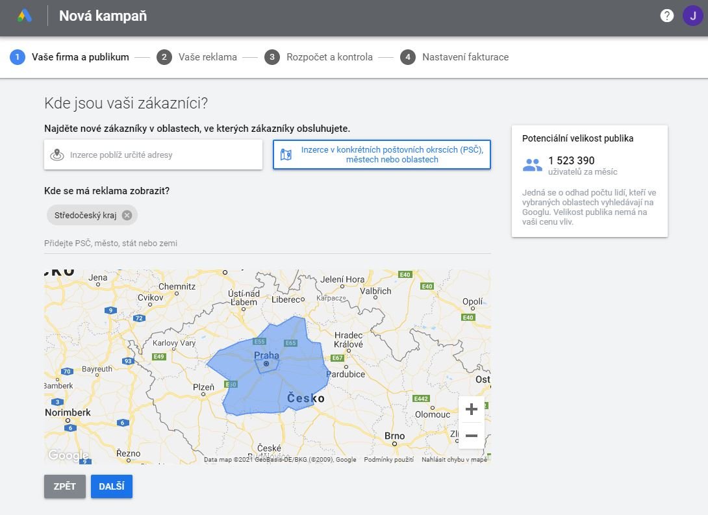Viewport: 708px width, 515px height.
Task: Click the location pin address icon
Action: [x=57, y=155]
